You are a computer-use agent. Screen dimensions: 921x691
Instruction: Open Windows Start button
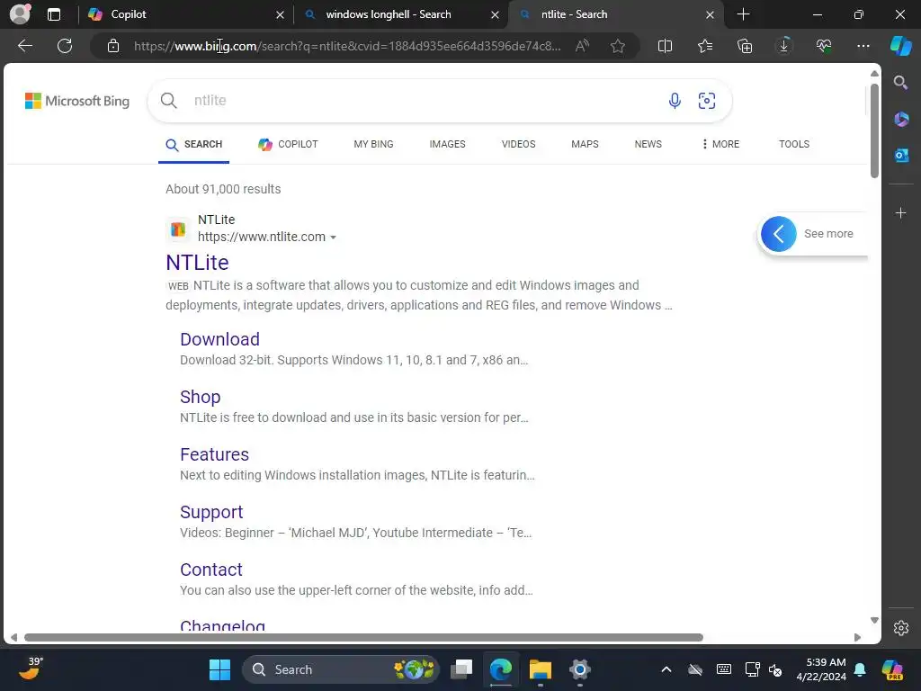tap(219, 669)
